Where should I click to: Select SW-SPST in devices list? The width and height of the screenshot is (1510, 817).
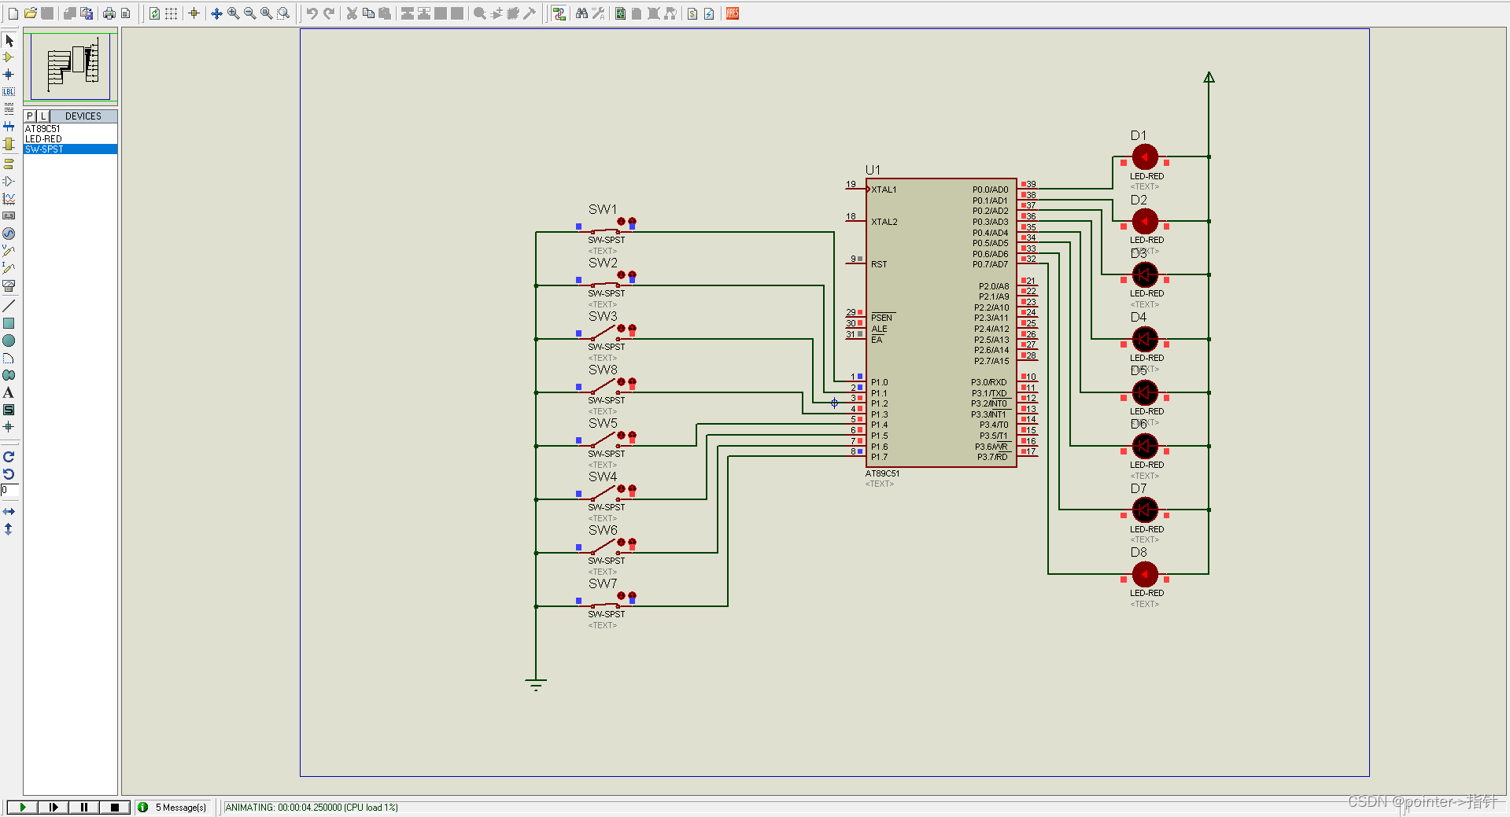[x=70, y=149]
